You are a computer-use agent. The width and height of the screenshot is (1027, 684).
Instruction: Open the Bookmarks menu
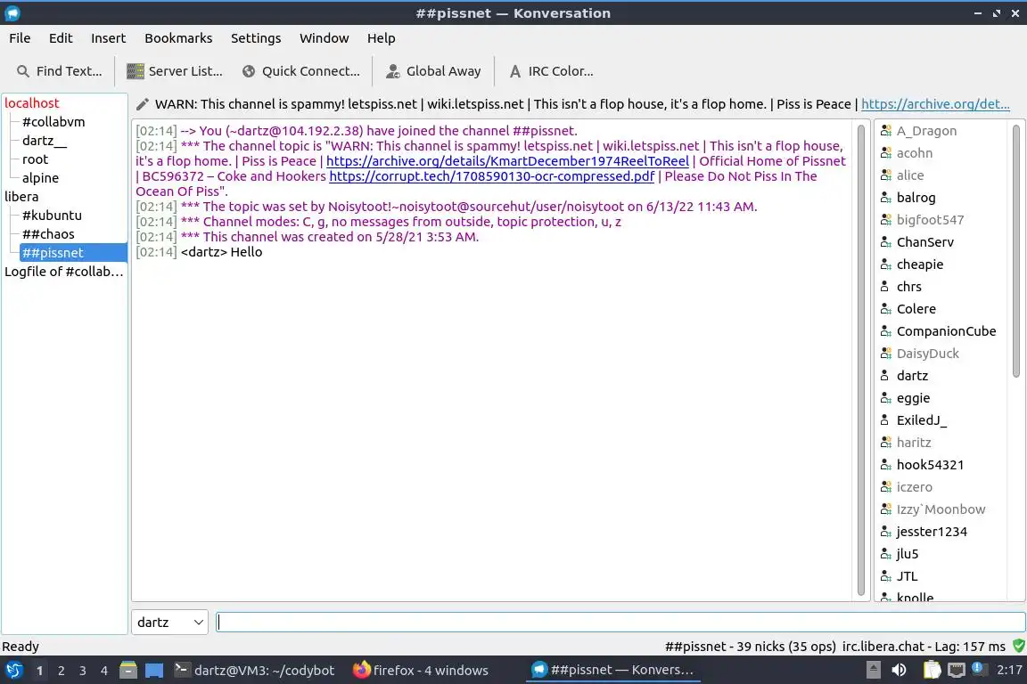click(x=178, y=38)
